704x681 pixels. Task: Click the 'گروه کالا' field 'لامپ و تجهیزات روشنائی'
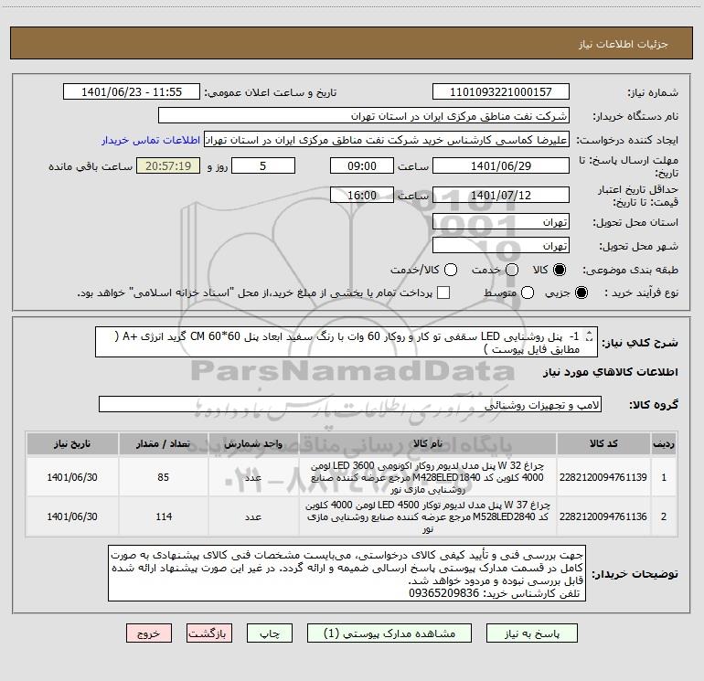[x=350, y=404]
